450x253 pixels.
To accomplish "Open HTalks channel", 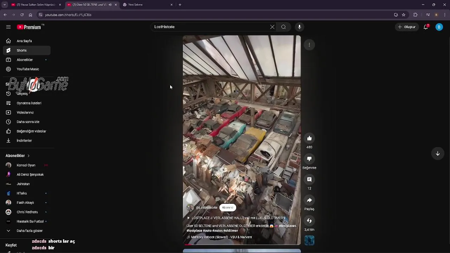I will coord(27,193).
